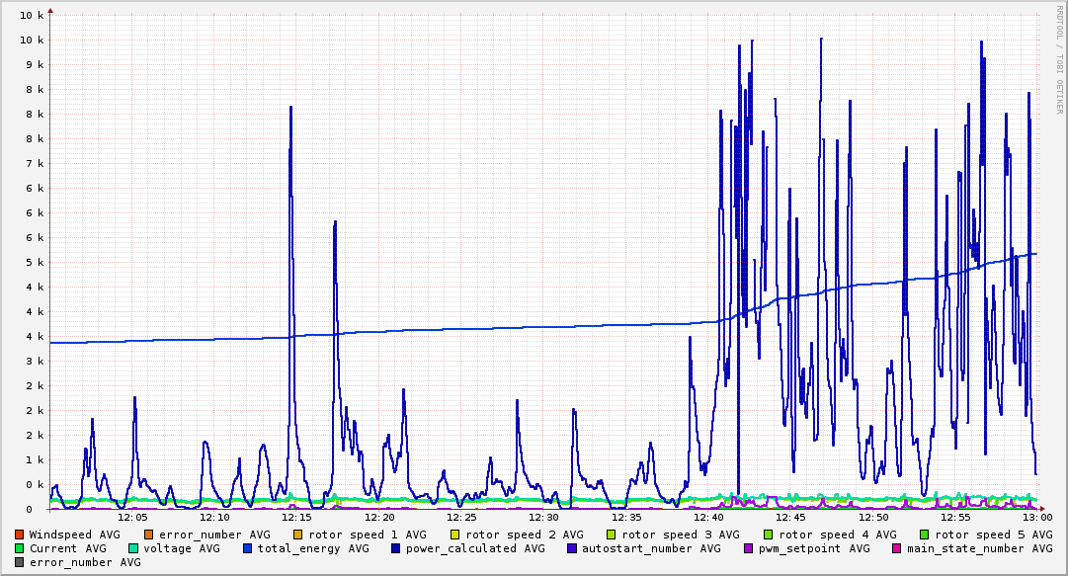This screenshot has width=1068, height=576.
Task: Select the 'rotor speed 5 AVG' legend label
Action: [x=994, y=535]
